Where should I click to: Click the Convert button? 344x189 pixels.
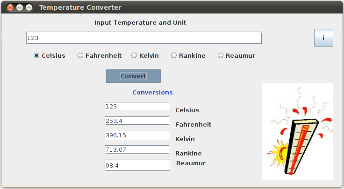click(x=133, y=76)
